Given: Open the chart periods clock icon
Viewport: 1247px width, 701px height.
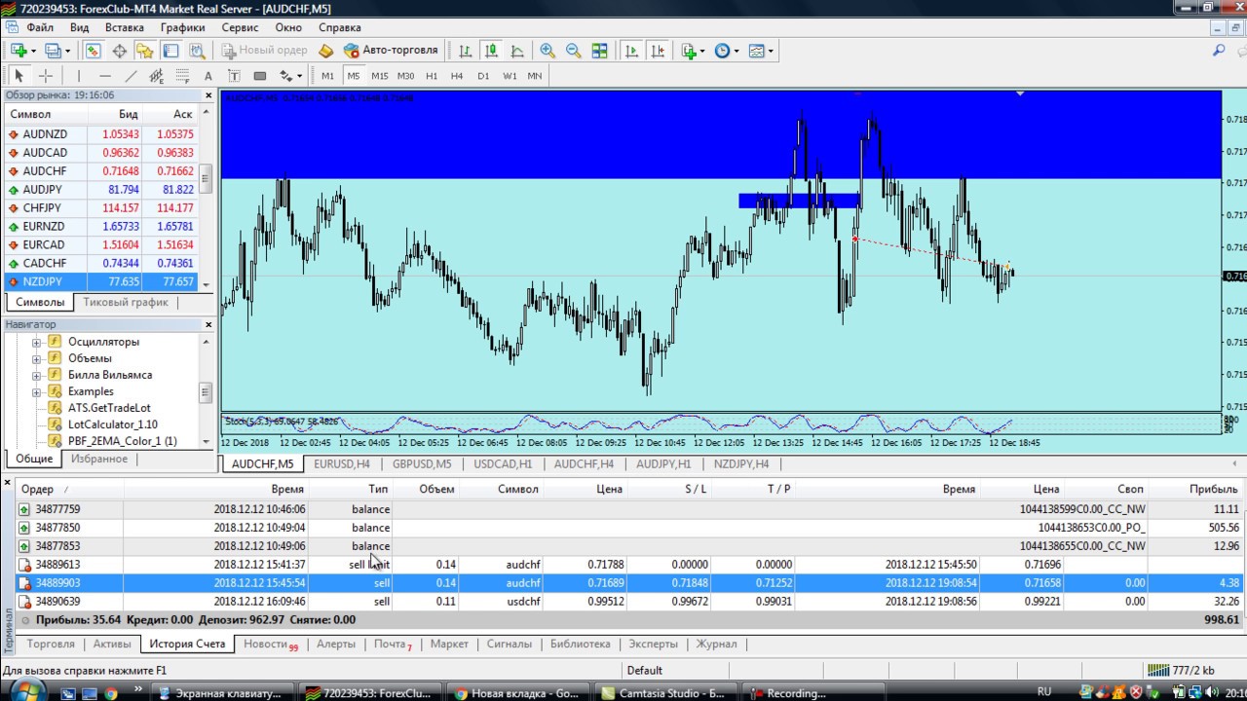Looking at the screenshot, I should [722, 51].
